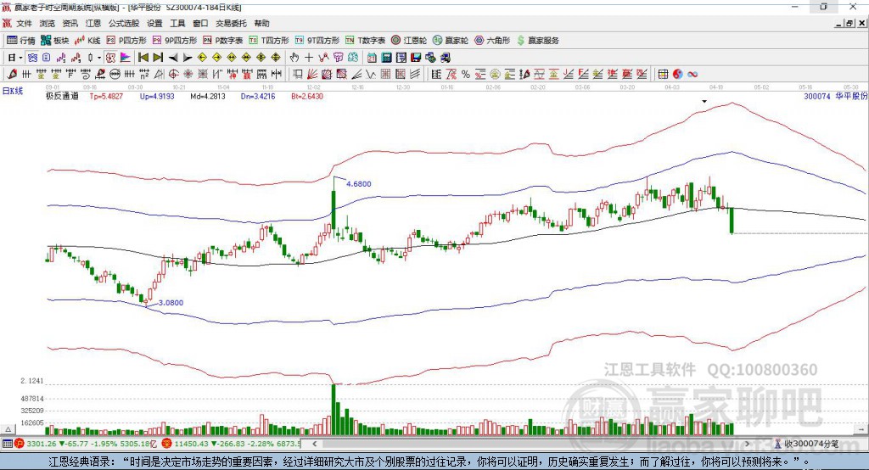Image resolution: width=869 pixels, height=470 pixels.
Task: Move chart left with black left arrow
Action: pyautogui.click(x=173, y=58)
